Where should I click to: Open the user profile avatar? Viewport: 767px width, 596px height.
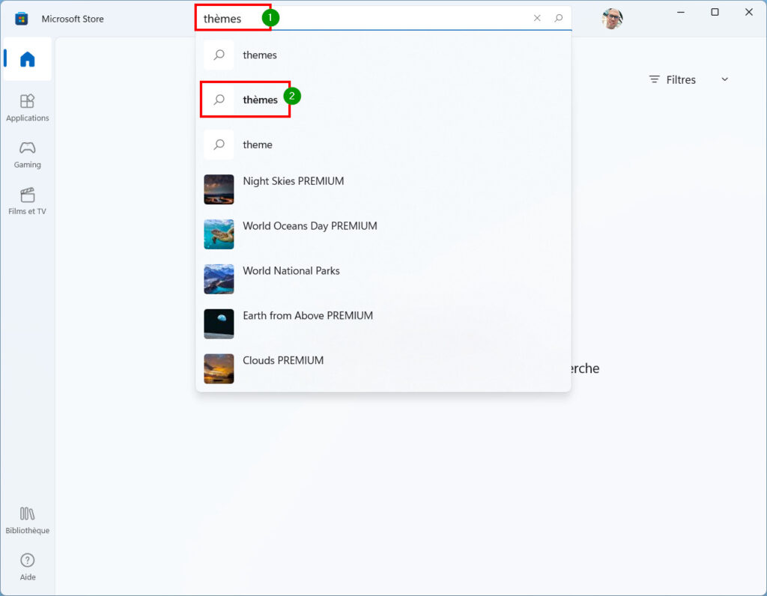coord(612,19)
